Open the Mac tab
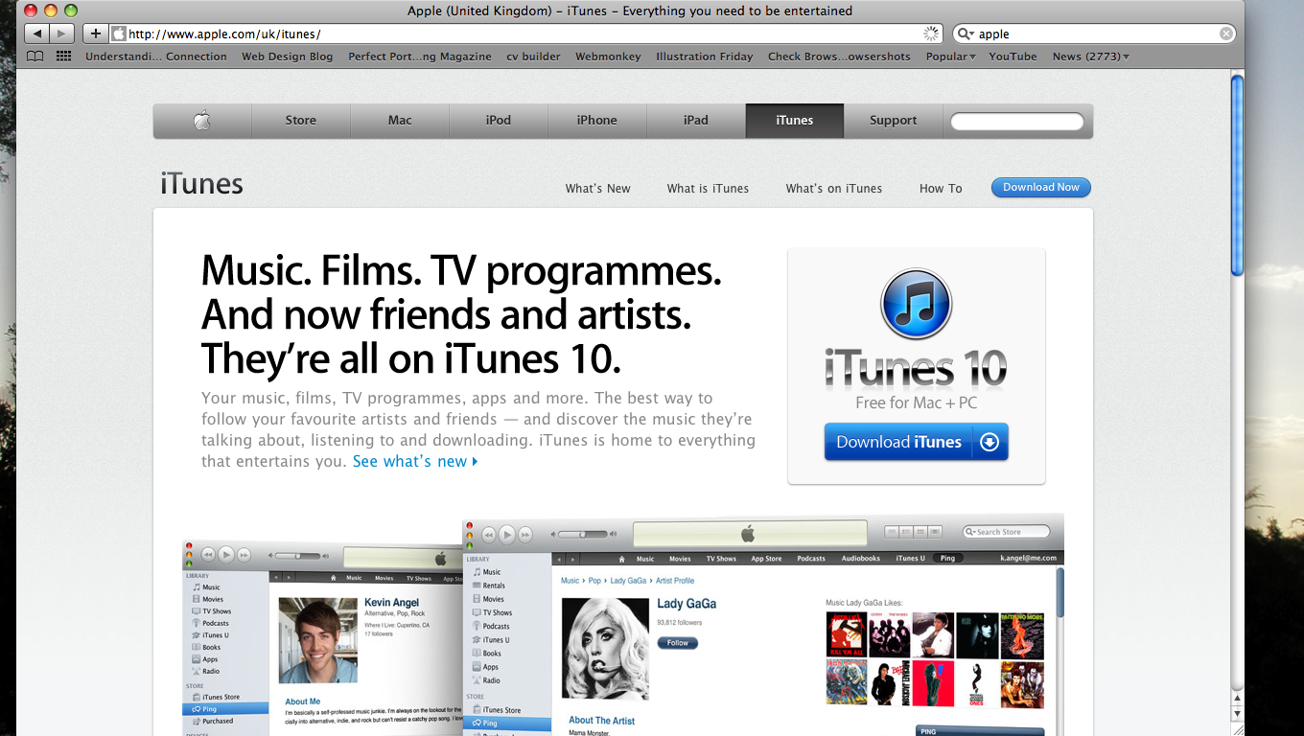The width and height of the screenshot is (1304, 736). coord(400,120)
